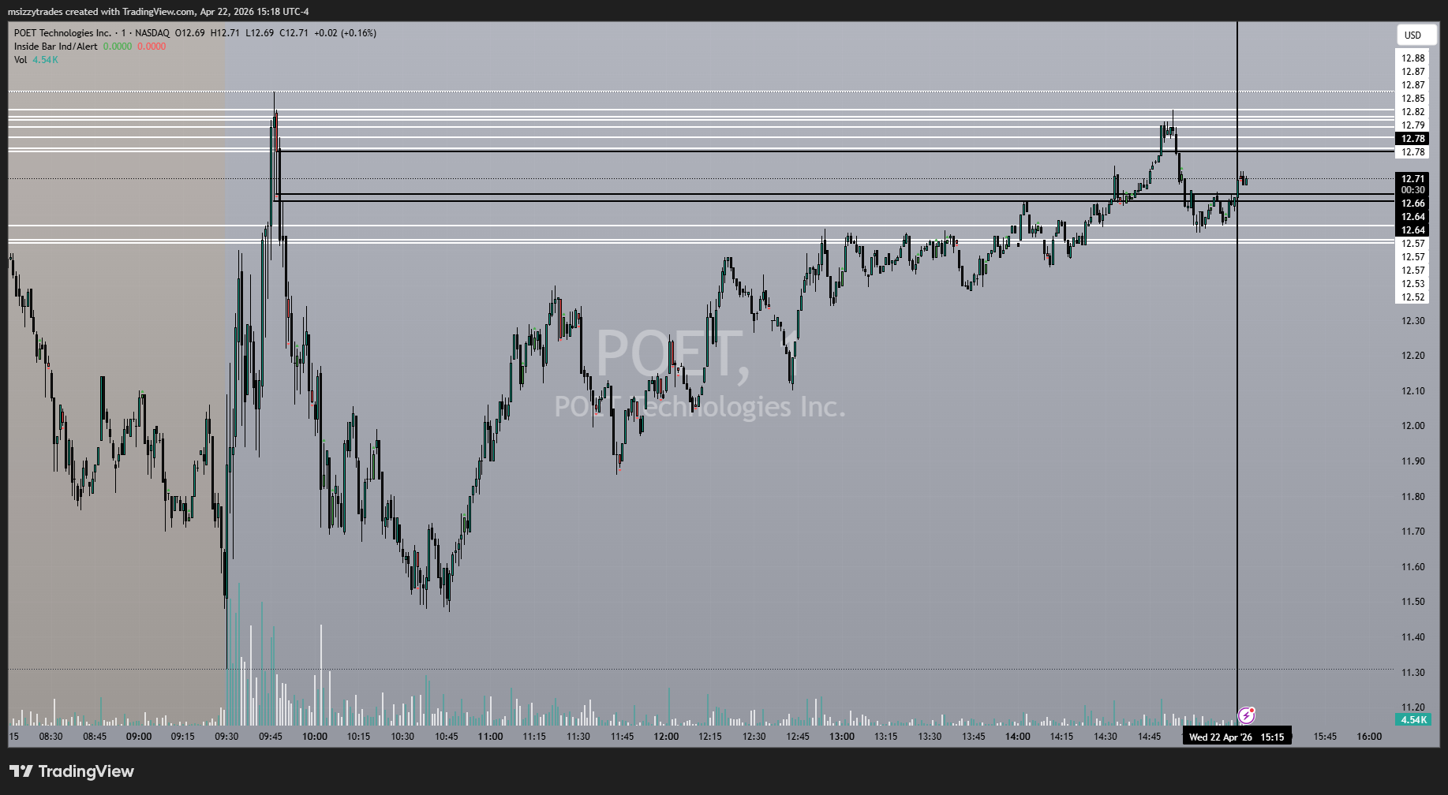Click the 09:00 time axis label
Image resolution: width=1448 pixels, height=795 pixels.
point(139,737)
